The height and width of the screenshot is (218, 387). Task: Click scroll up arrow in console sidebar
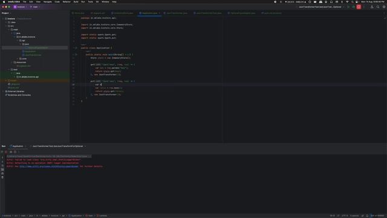(x=2, y=157)
